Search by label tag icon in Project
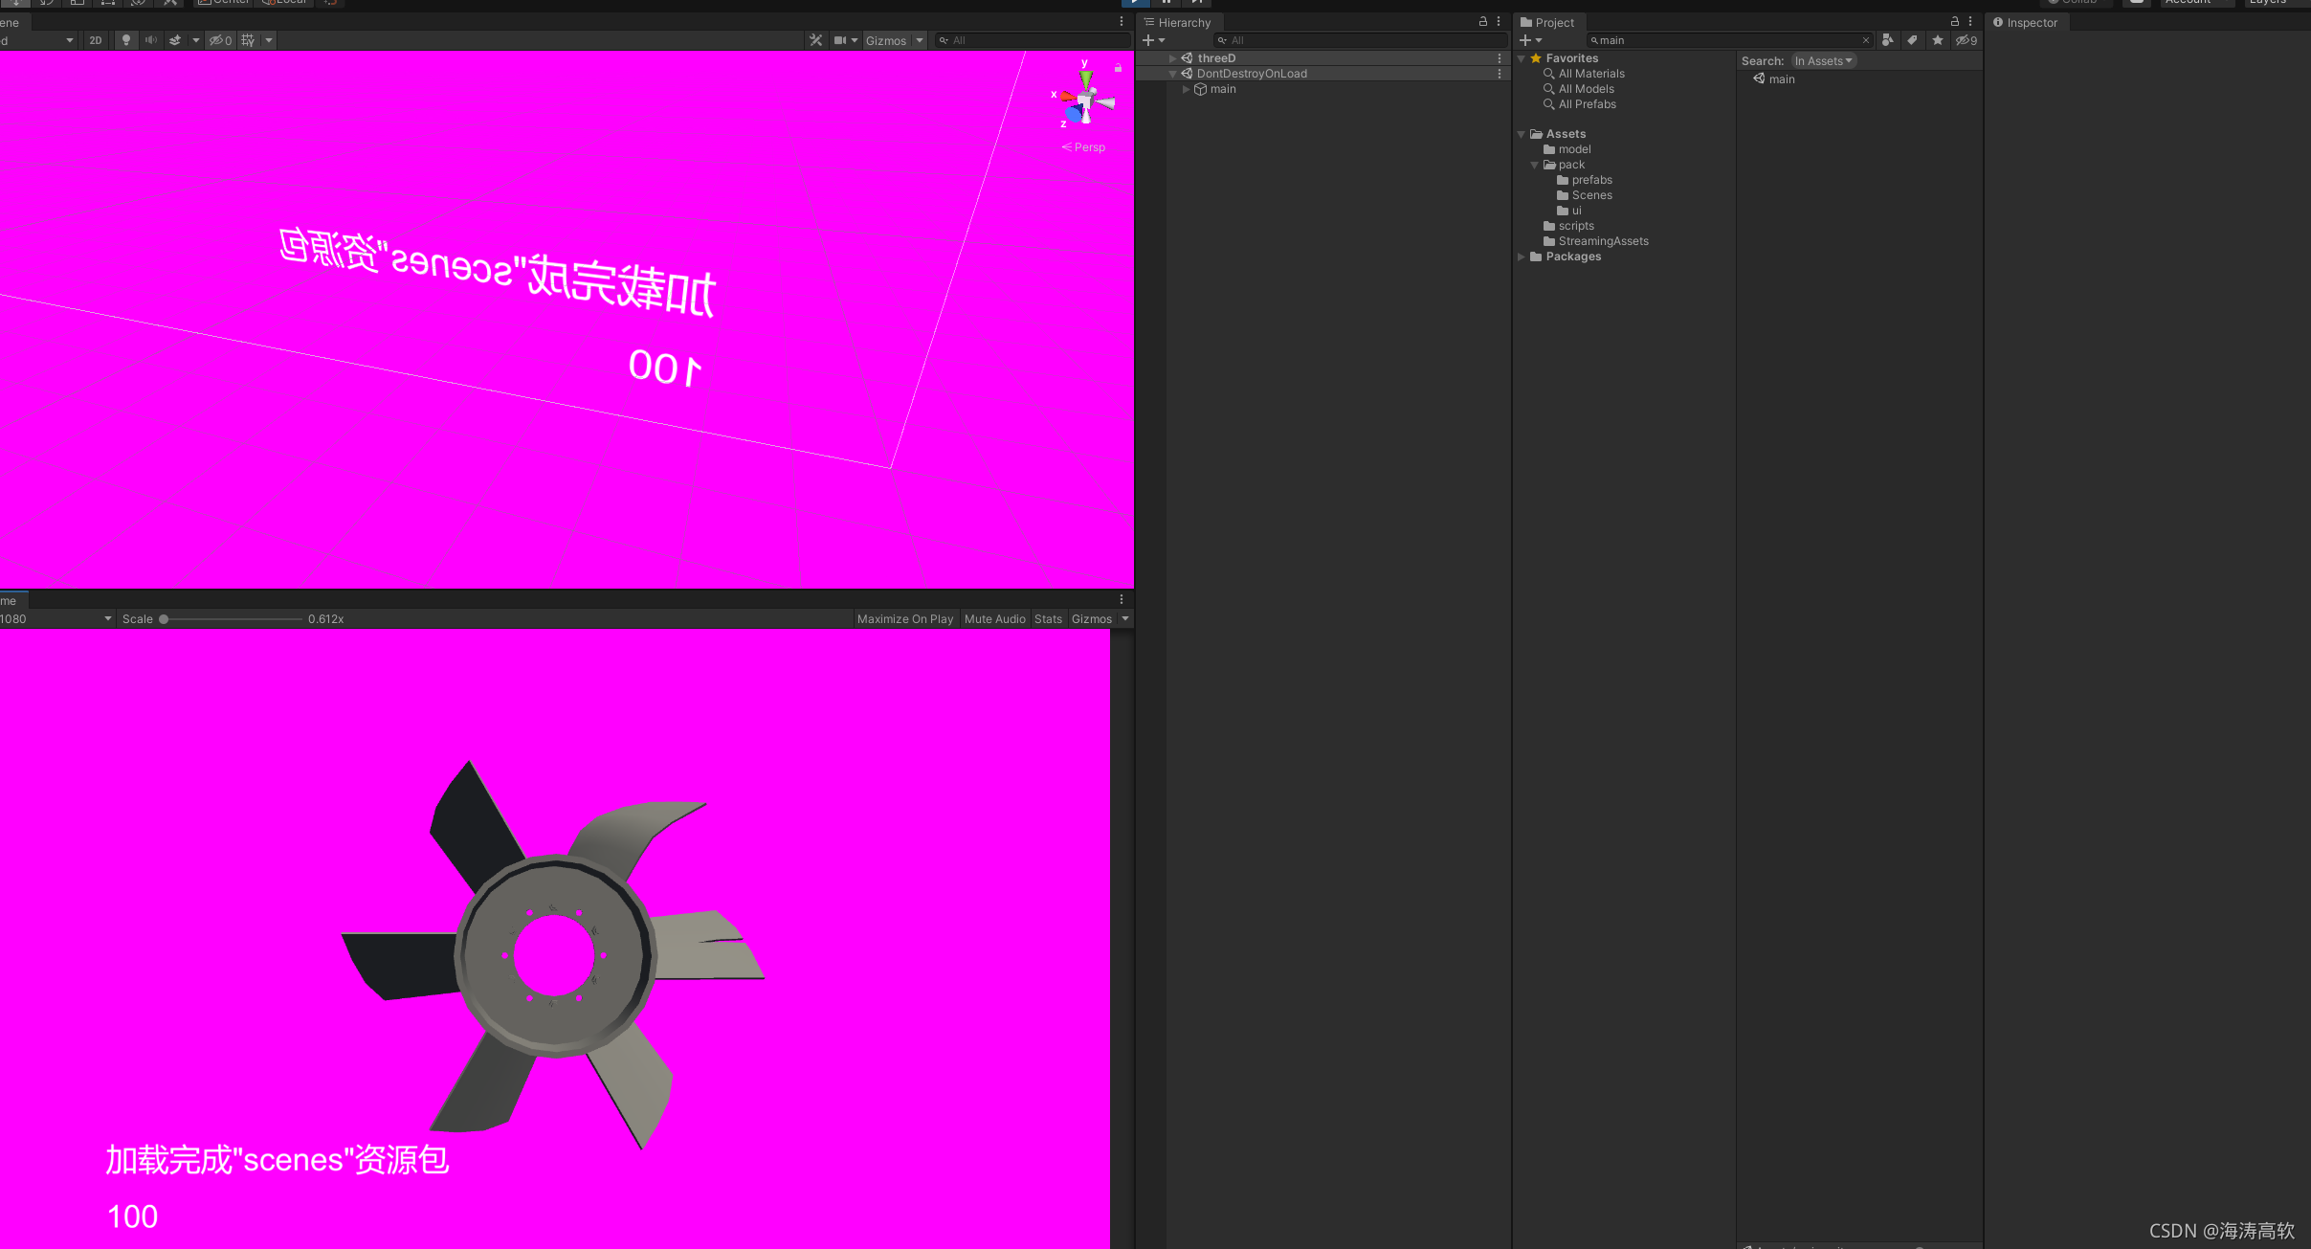 pyautogui.click(x=1912, y=40)
